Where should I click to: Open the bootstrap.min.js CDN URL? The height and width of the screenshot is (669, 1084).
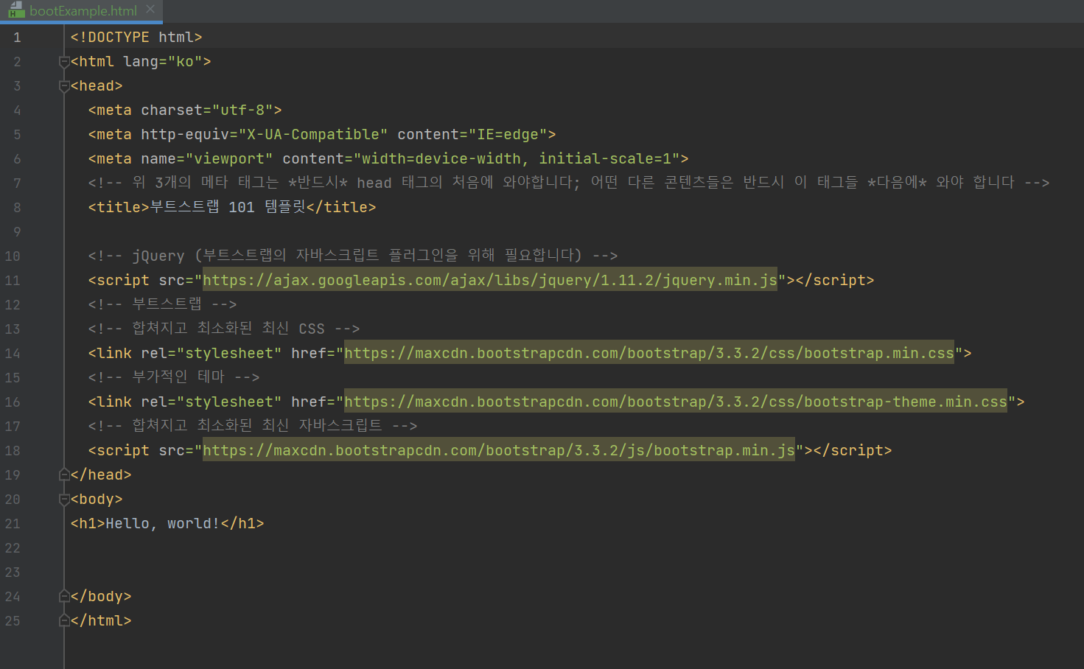tap(499, 450)
